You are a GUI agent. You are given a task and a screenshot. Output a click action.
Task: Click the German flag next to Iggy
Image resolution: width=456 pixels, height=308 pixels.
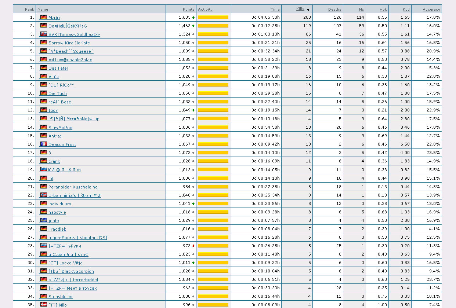[44, 110]
